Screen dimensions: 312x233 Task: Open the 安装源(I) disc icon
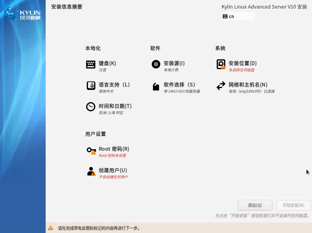pyautogui.click(x=156, y=64)
